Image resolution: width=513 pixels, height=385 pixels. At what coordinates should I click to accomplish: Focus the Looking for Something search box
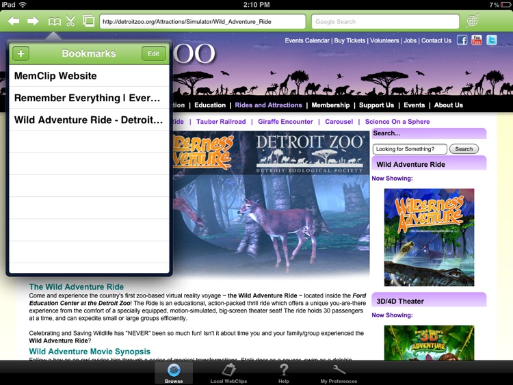[x=410, y=149]
